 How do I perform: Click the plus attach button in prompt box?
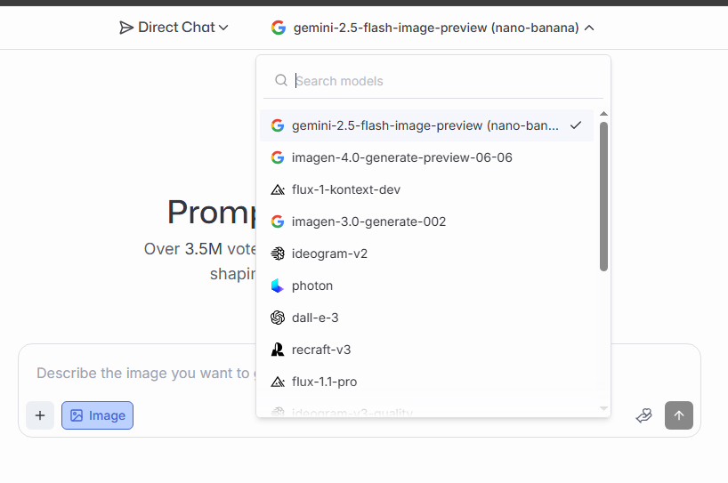[40, 415]
